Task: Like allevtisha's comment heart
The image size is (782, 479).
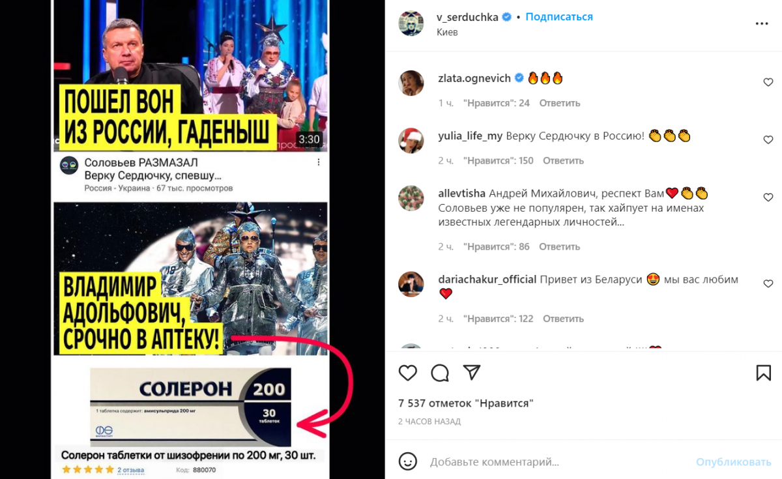Action: click(768, 197)
